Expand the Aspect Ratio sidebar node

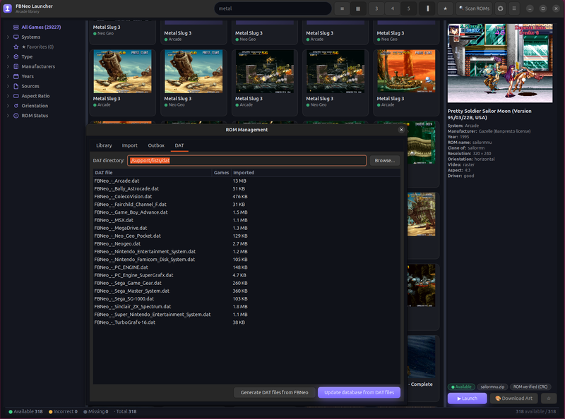(8, 96)
